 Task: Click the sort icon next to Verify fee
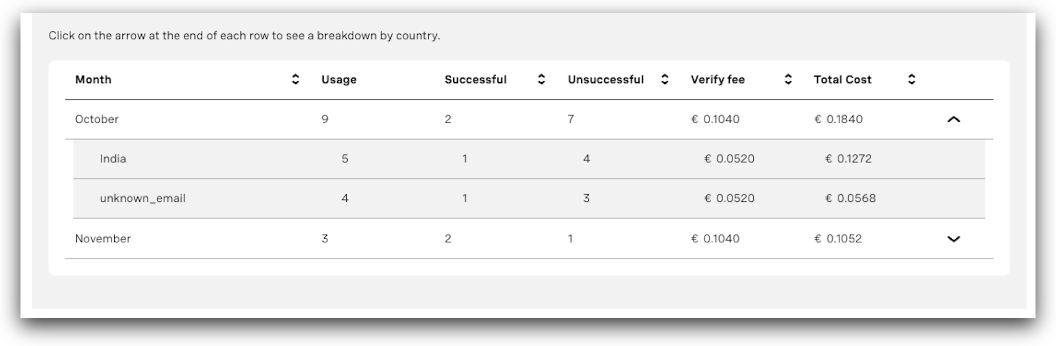tap(787, 79)
